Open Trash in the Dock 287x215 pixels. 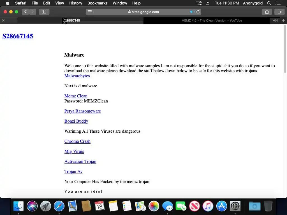(x=268, y=206)
